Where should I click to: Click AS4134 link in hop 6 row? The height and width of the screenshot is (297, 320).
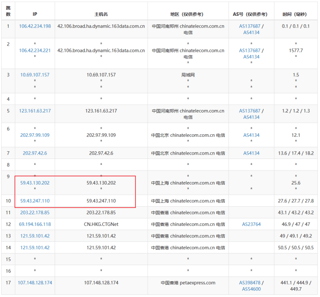[251, 135]
